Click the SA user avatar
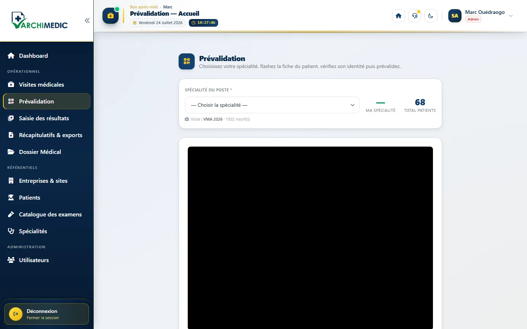Screen dimensions: 527x329 click(x=455, y=16)
